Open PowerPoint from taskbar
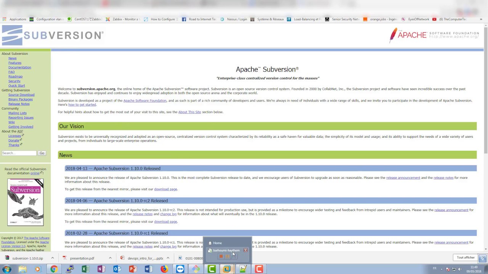 (133, 269)
